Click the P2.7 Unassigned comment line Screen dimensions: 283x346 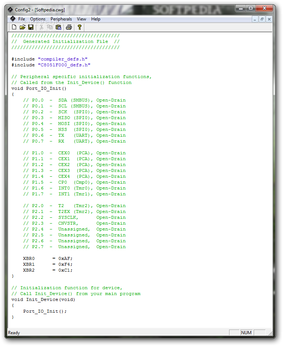pos(74,247)
